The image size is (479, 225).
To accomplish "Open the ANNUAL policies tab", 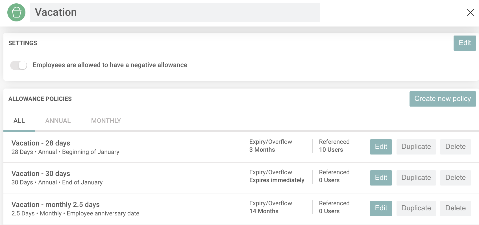I will [x=58, y=121].
